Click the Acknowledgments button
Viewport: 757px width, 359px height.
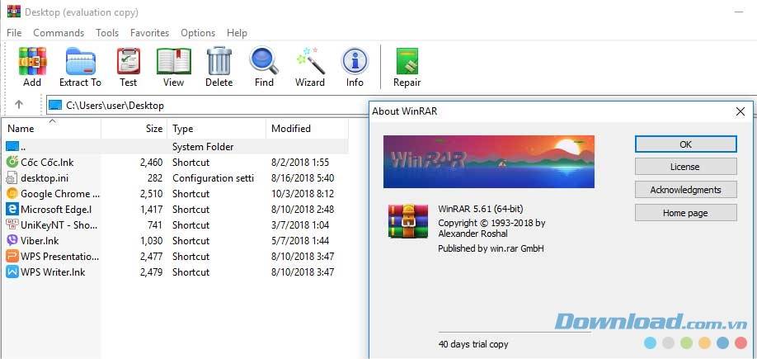click(x=685, y=190)
